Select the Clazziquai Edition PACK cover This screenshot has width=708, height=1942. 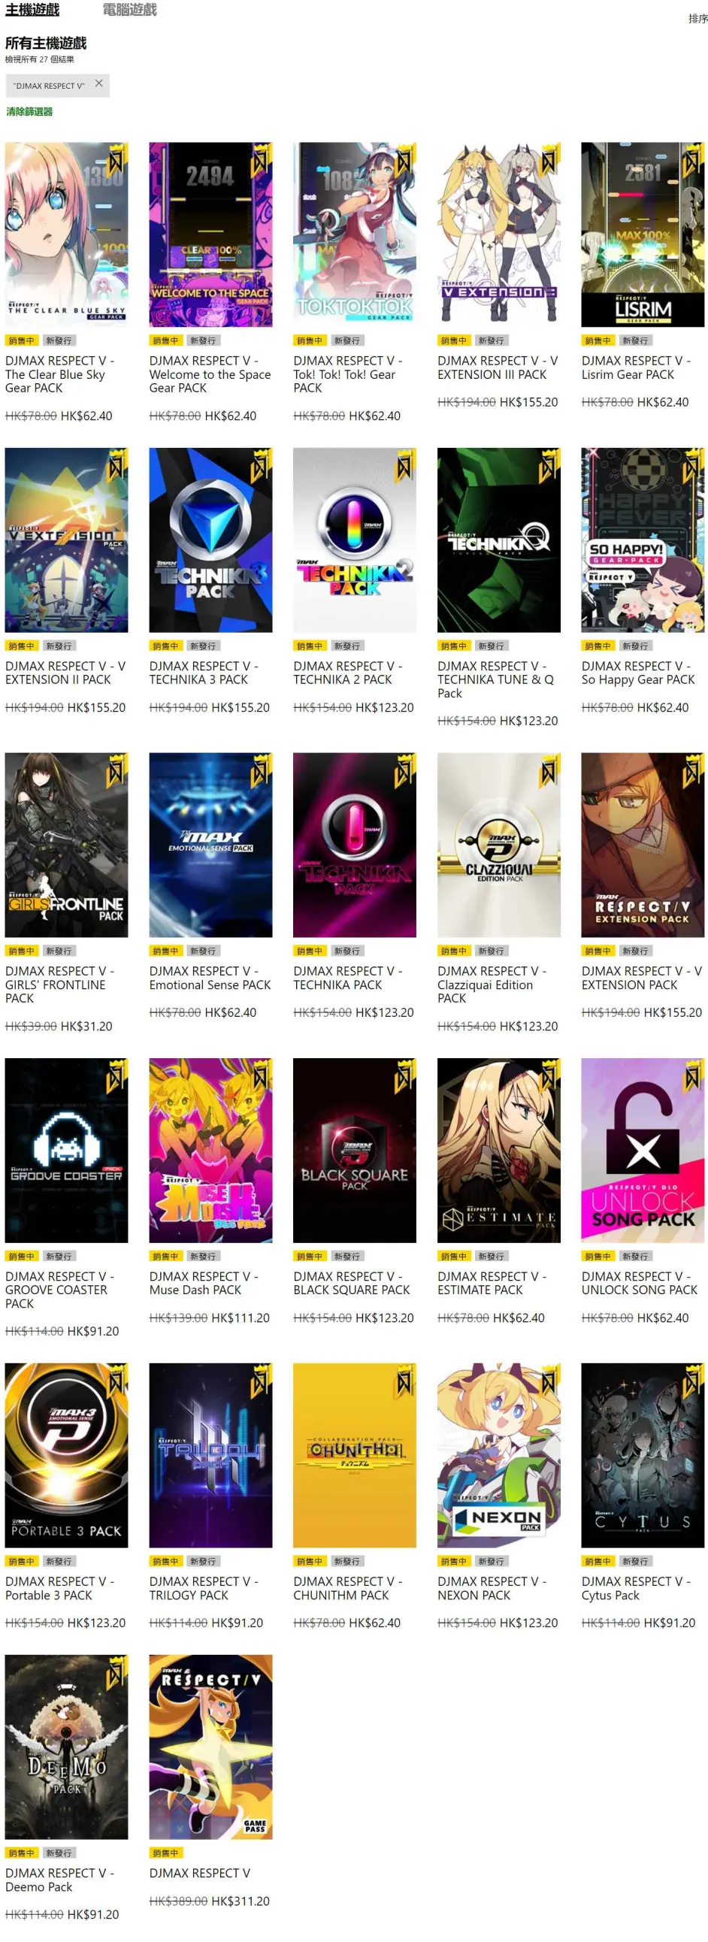pos(498,844)
